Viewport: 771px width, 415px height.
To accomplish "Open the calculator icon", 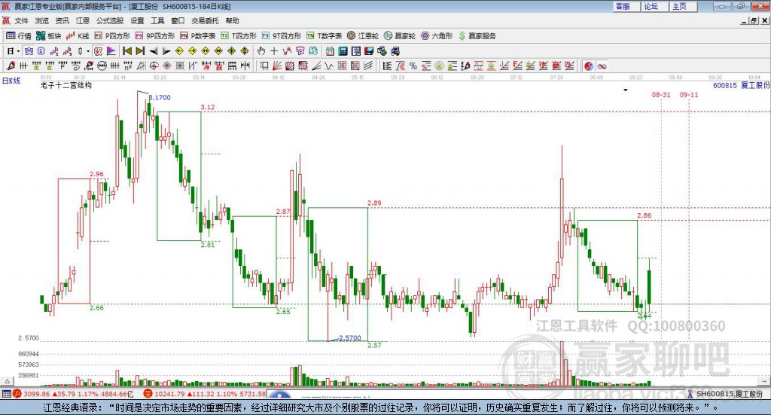I will click(x=343, y=51).
